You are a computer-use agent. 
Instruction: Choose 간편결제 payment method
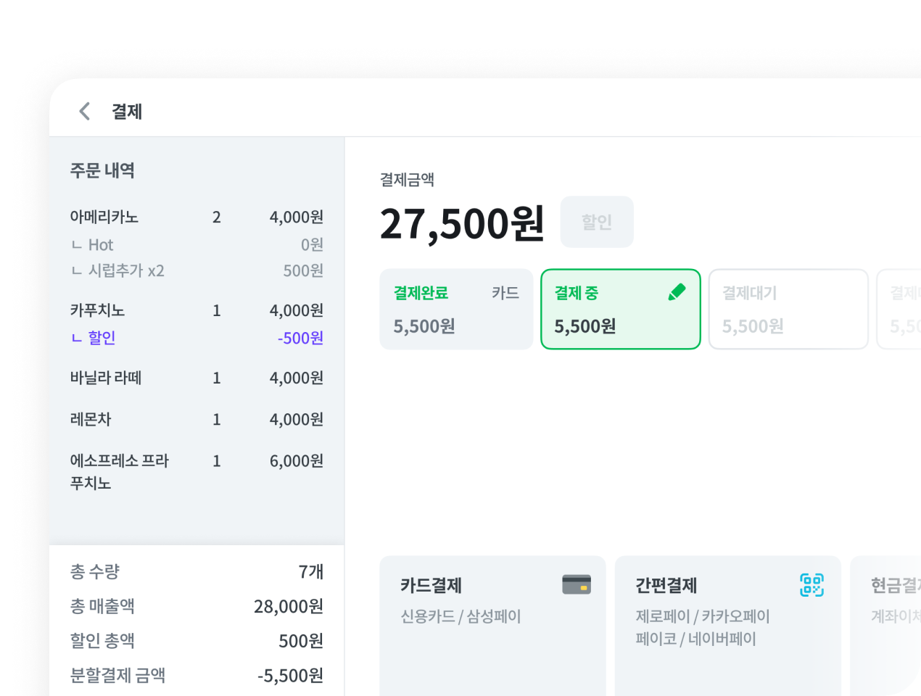[x=728, y=626]
